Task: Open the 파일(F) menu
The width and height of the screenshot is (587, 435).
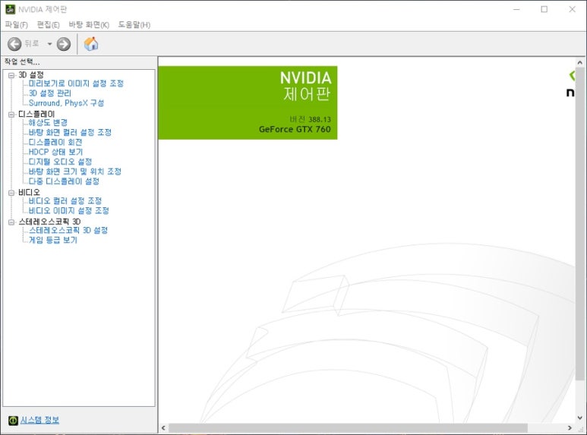Action: [x=16, y=25]
